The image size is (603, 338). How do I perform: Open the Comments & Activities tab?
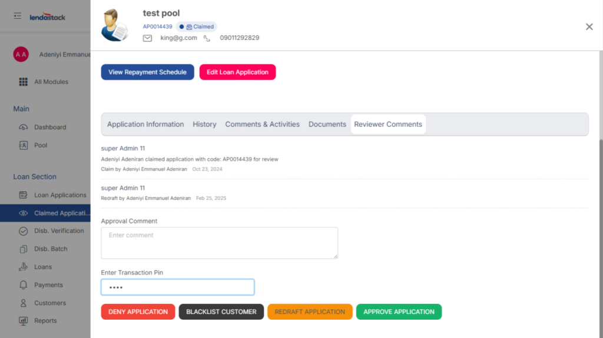(x=262, y=125)
